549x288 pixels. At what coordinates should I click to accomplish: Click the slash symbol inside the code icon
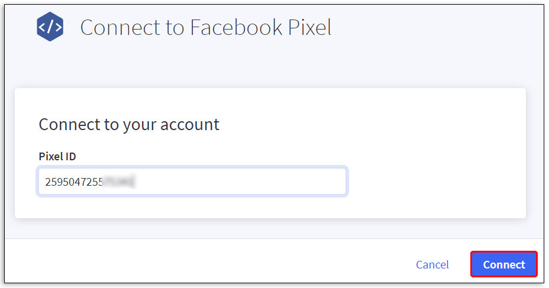click(50, 27)
